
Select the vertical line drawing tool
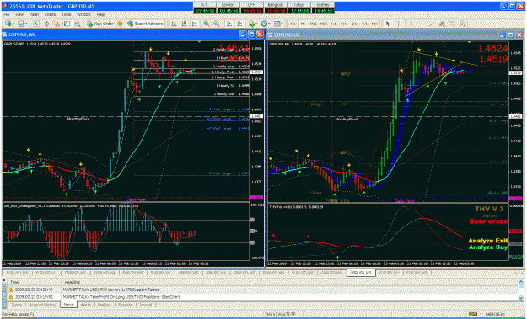[x=411, y=24]
